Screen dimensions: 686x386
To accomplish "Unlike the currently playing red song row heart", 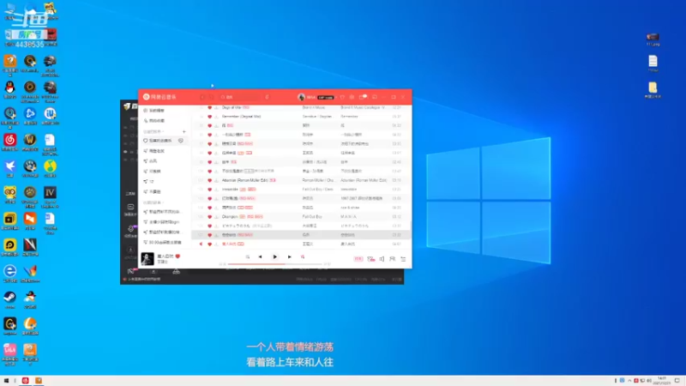I will [x=209, y=244].
